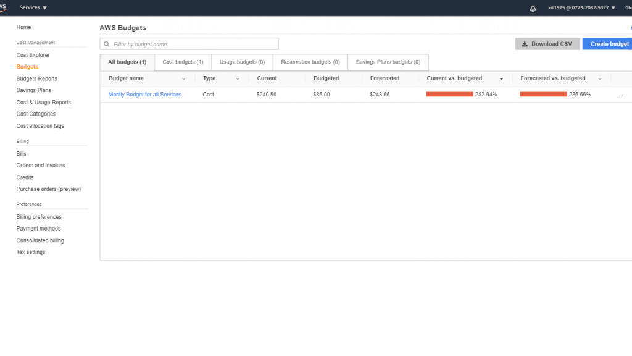632x356 pixels.
Task: Open the Services dropdown menu
Action: (x=33, y=7)
